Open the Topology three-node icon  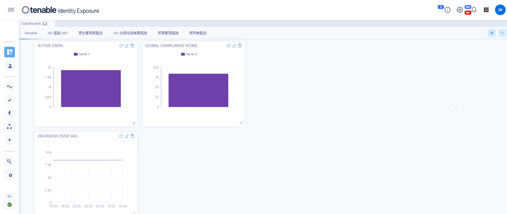tap(10, 126)
